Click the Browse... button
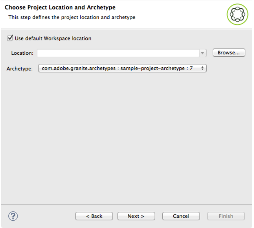Screen dimensions: 254x228 pos(229,53)
